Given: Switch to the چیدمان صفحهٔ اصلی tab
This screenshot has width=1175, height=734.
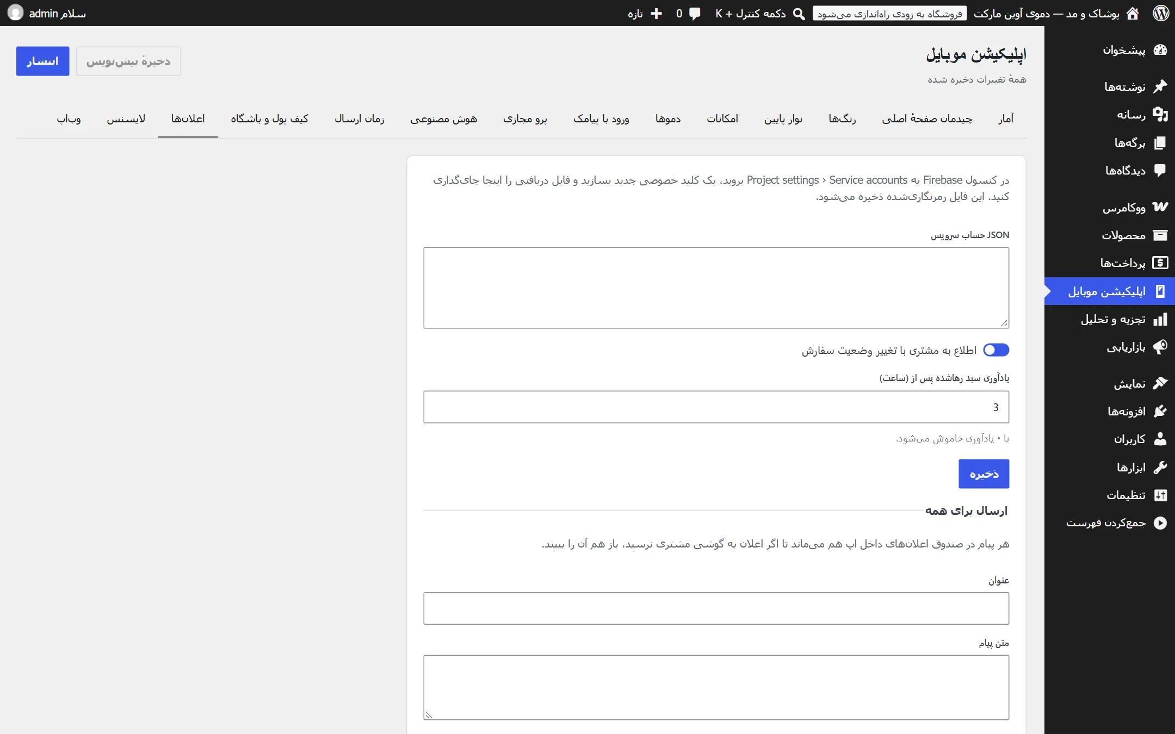Looking at the screenshot, I should [927, 119].
